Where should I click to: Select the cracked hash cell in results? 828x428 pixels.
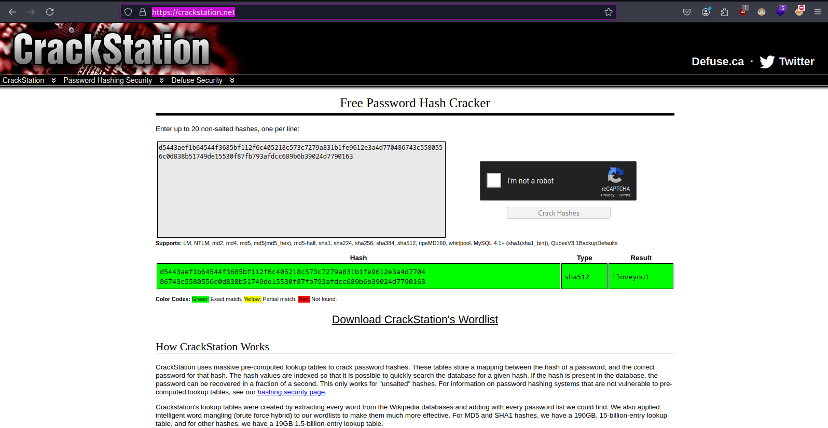[358, 276]
